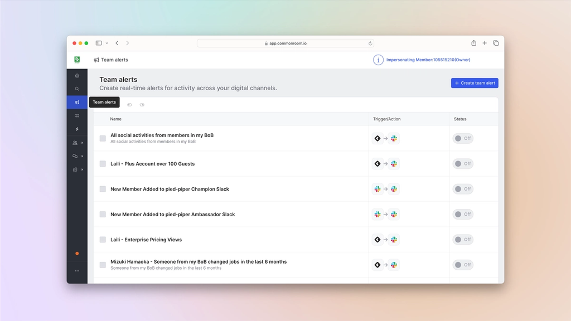Reload the page with refresh icon
Viewport: 571px width, 321px height.
pos(370,43)
